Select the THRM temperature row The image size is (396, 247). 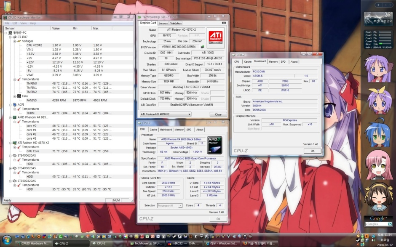[68, 113]
